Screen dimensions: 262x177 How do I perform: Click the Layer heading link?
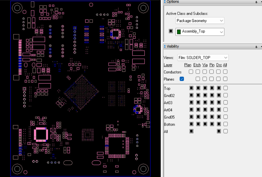click(x=168, y=65)
